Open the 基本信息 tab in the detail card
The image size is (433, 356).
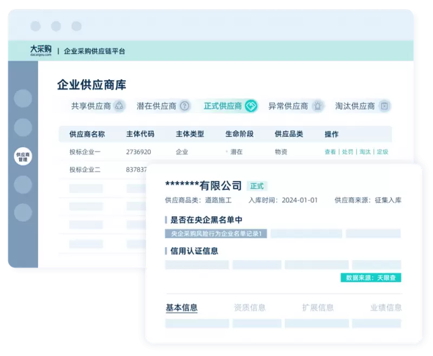point(181,308)
